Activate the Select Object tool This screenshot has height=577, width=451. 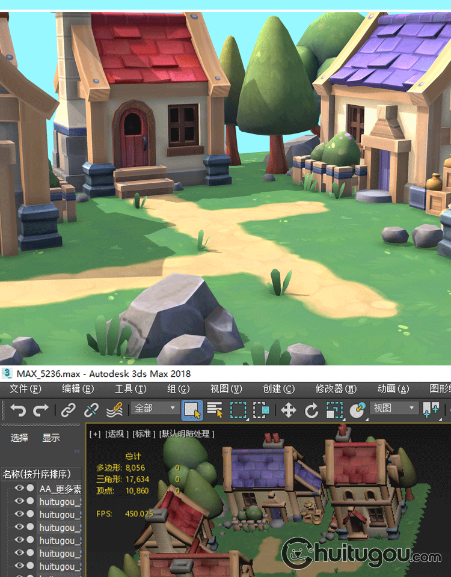click(192, 411)
